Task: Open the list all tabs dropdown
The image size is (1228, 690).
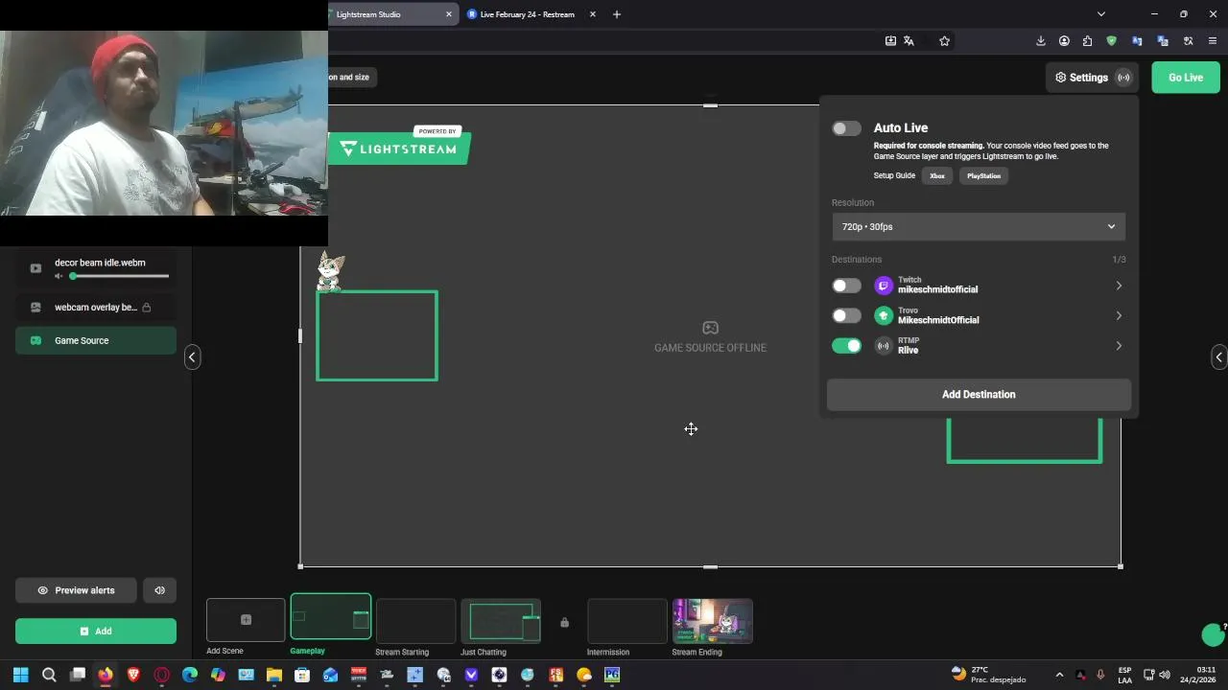Action: point(1101,14)
